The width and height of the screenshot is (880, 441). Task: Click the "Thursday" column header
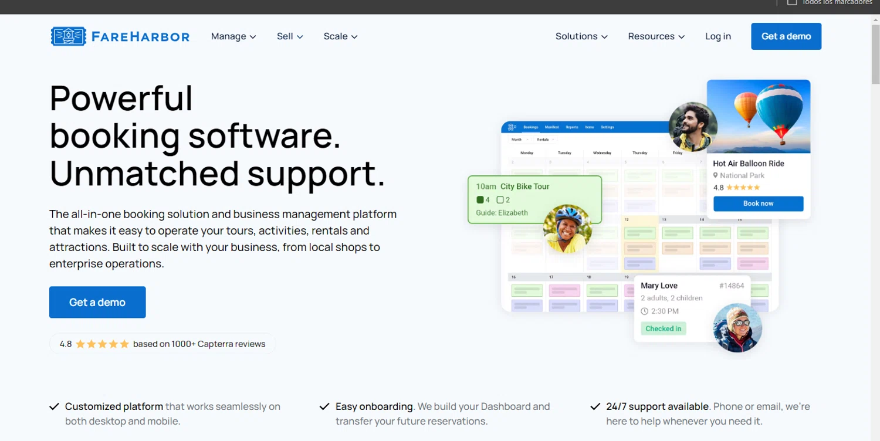tap(640, 153)
